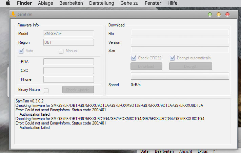Open the ? menu in background window

[x=214, y=151]
